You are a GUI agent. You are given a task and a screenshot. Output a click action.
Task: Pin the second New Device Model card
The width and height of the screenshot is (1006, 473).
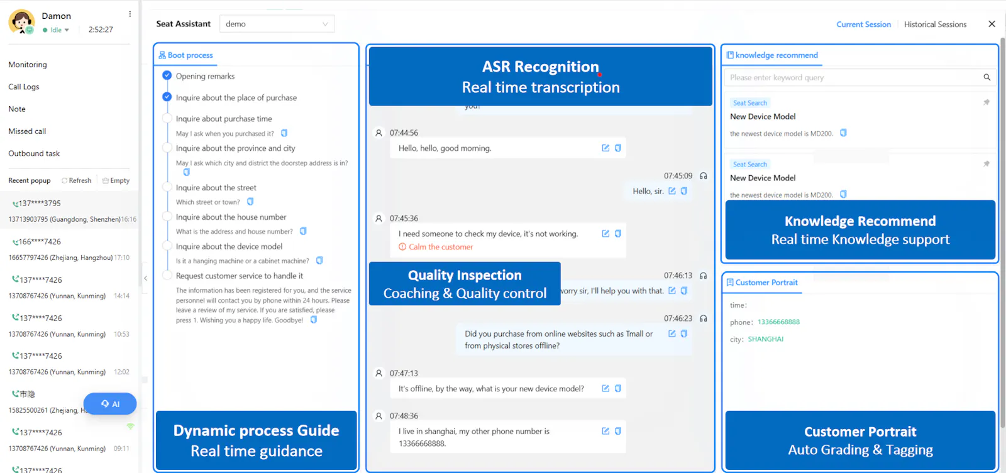click(x=987, y=164)
